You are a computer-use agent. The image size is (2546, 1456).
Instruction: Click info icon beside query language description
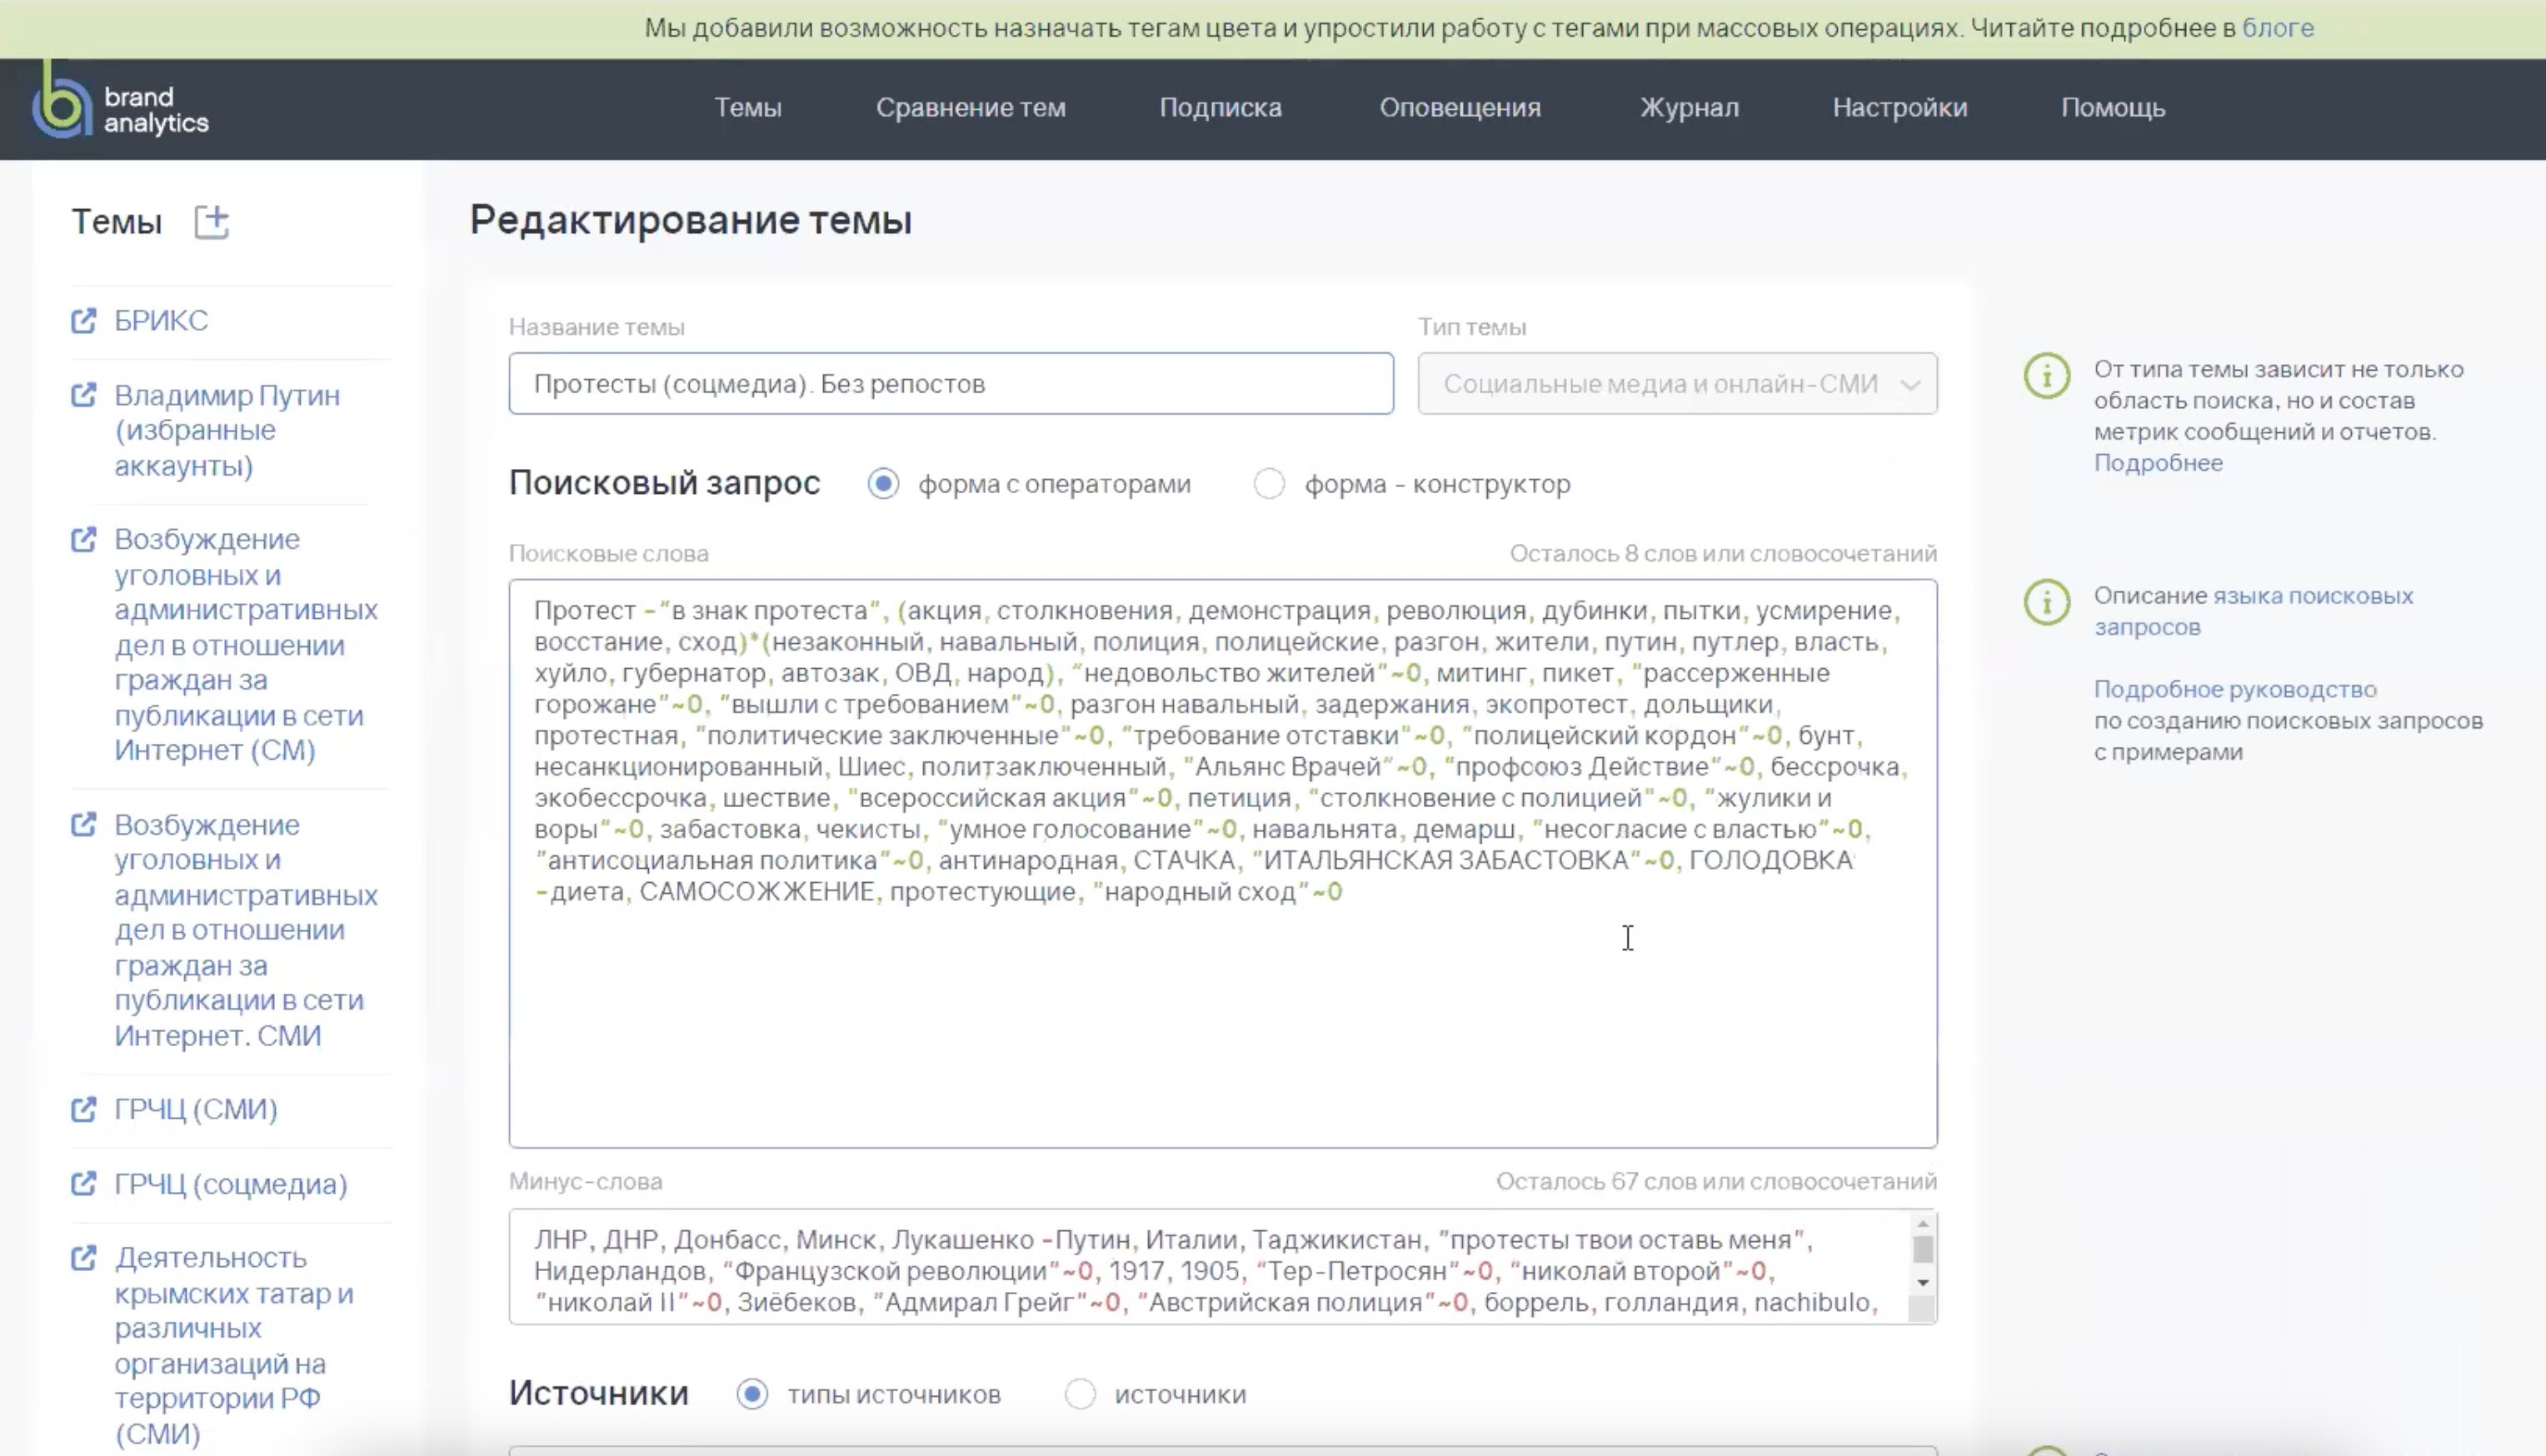[2046, 602]
